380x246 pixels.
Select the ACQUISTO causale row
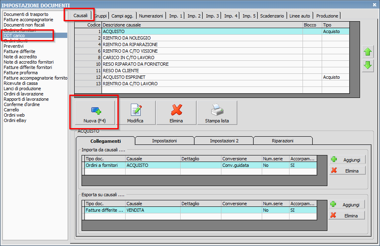point(212,31)
